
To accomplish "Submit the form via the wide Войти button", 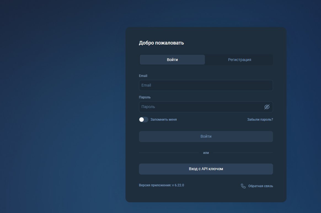I will [206, 137].
